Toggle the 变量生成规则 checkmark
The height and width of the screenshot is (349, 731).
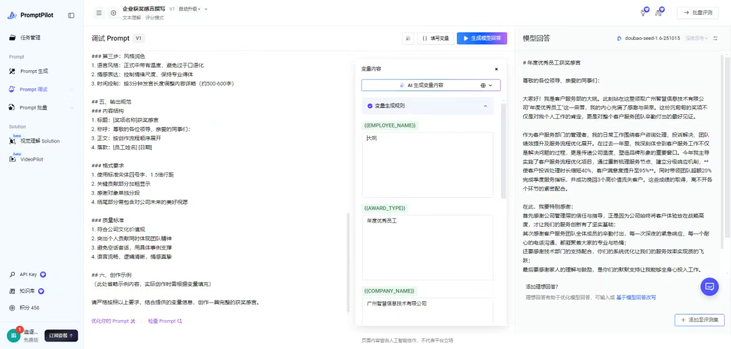click(370, 105)
